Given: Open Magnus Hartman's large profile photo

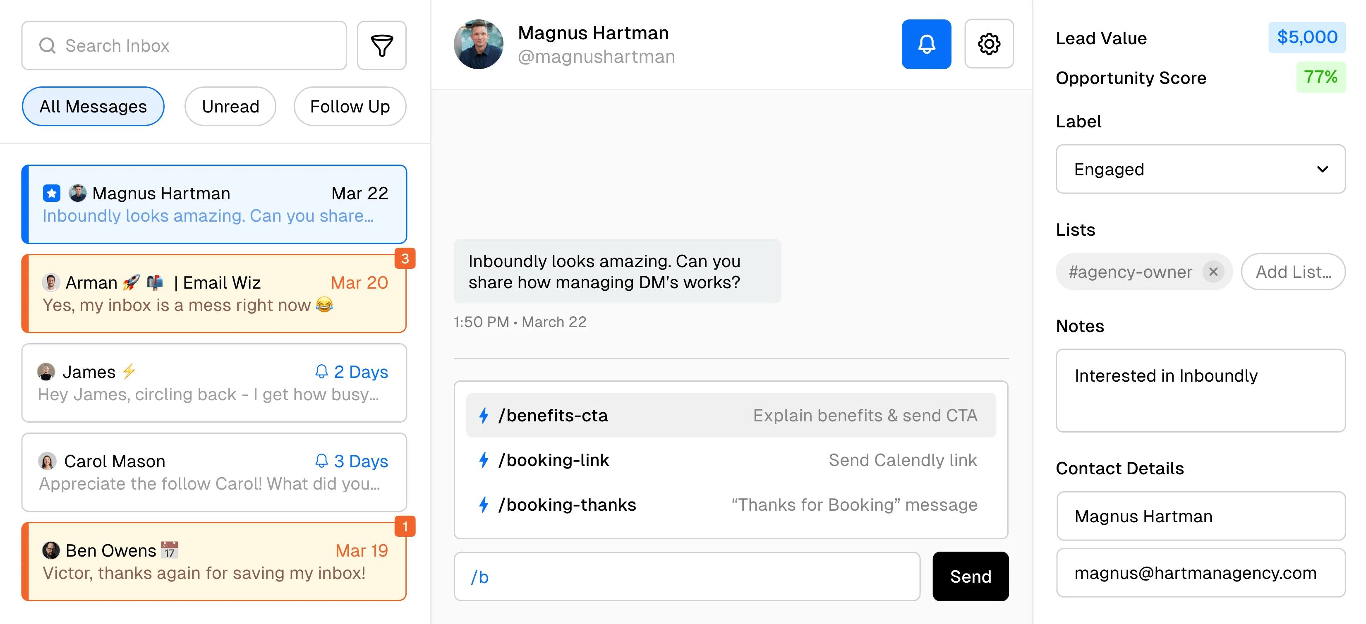Looking at the screenshot, I should coord(478,45).
